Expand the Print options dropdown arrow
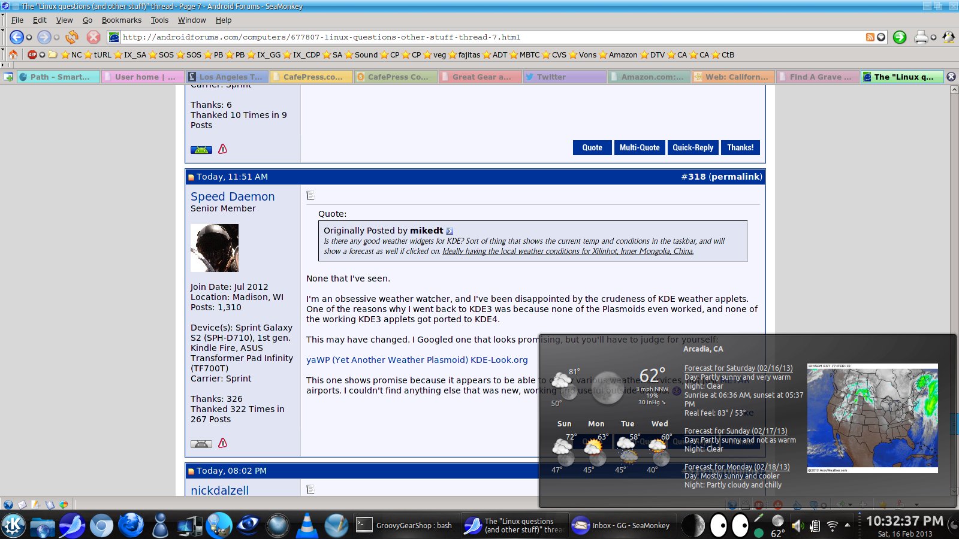 coord(933,37)
